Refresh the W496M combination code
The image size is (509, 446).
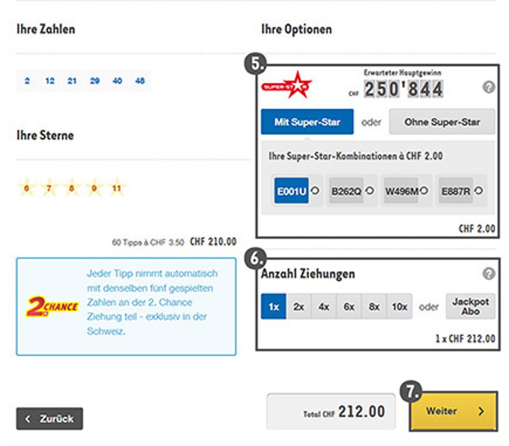click(424, 190)
